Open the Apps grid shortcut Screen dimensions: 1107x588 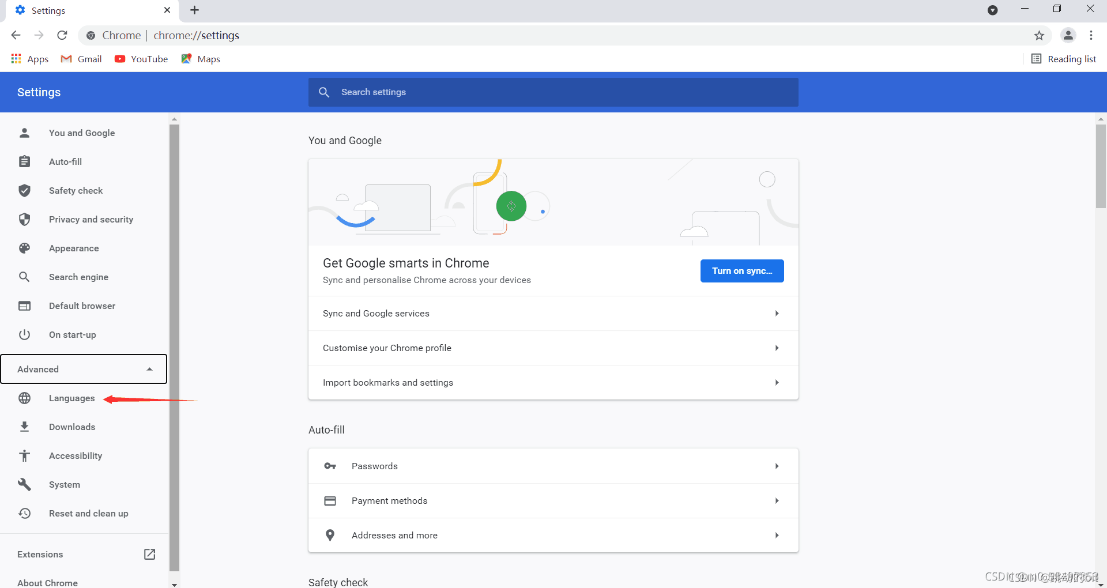coord(30,59)
